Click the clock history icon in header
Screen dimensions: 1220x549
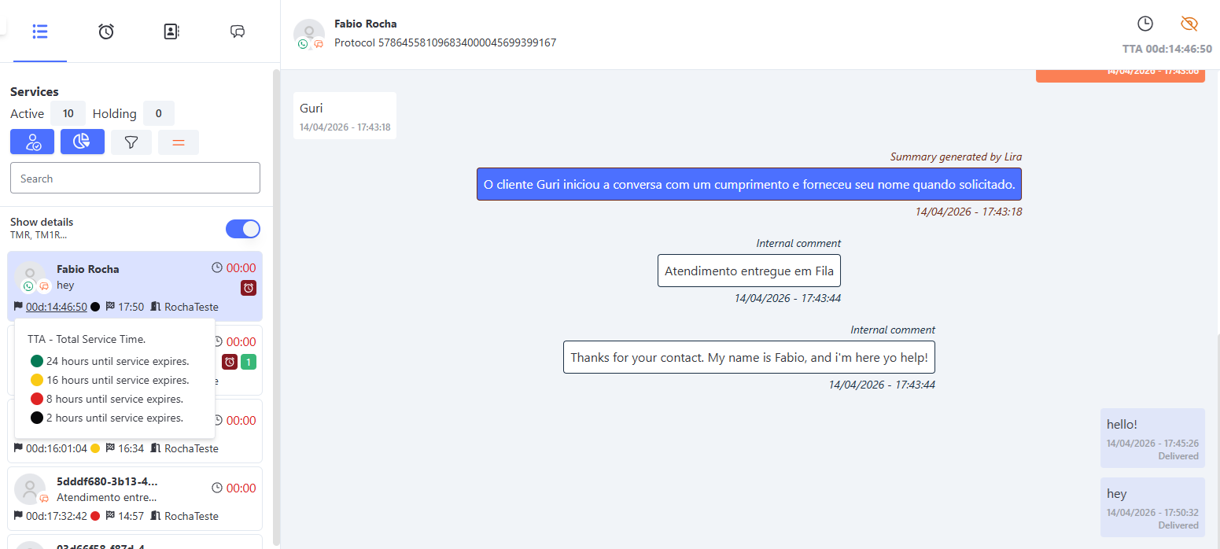(1145, 24)
